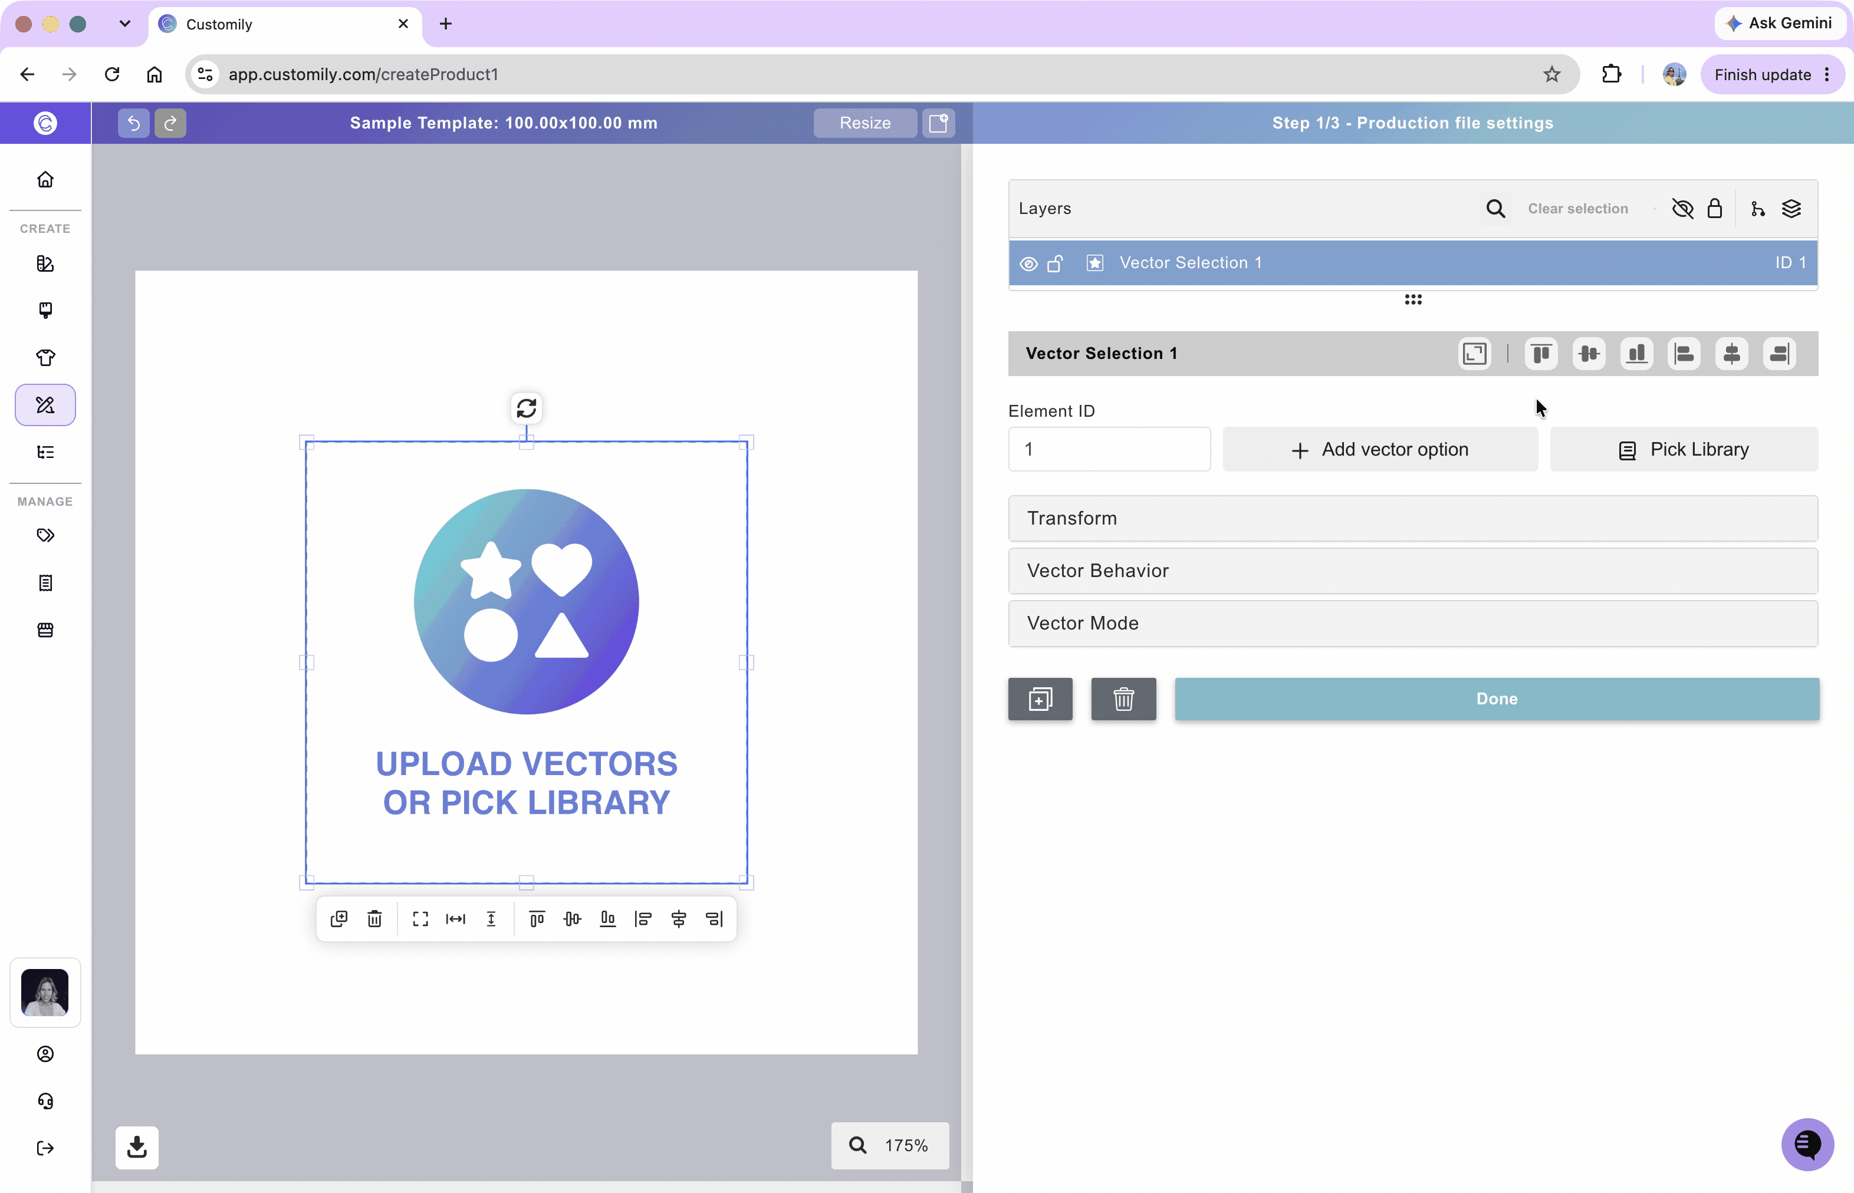
Task: Click the Pick Library button
Action: point(1684,449)
